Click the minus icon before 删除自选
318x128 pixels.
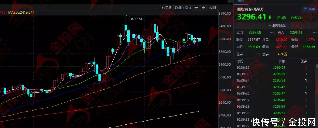[269, 25]
